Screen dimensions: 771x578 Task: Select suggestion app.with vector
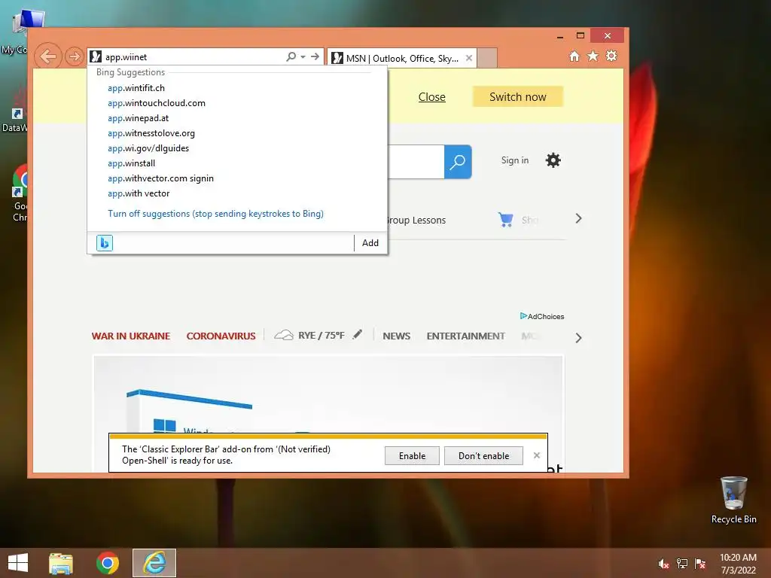tap(139, 193)
